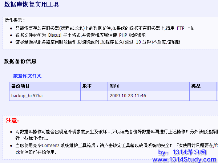218x163 pixels.
Task: Open the 数据库文件夹 link
Action: (x=28, y=76)
